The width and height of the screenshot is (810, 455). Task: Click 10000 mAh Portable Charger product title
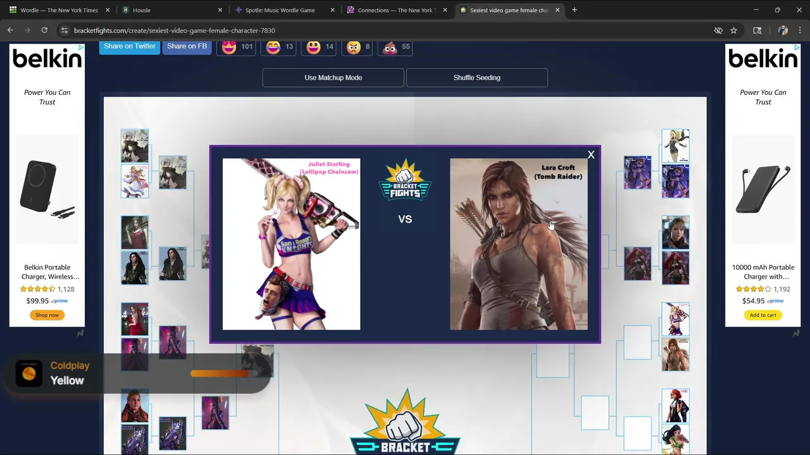763,272
